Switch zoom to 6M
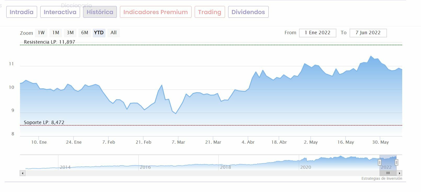The image size is (421, 192). coord(84,33)
